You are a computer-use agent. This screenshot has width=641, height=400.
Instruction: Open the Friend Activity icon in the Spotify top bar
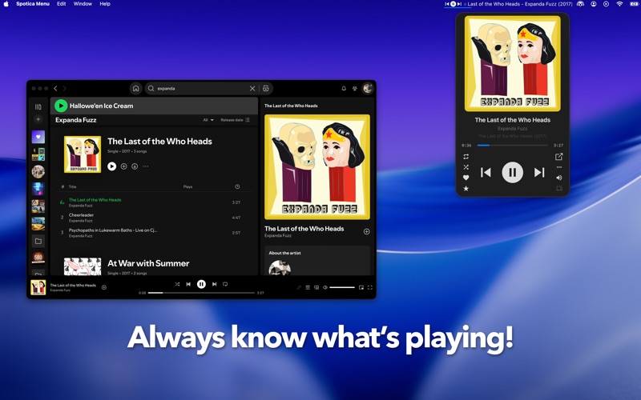pos(355,88)
